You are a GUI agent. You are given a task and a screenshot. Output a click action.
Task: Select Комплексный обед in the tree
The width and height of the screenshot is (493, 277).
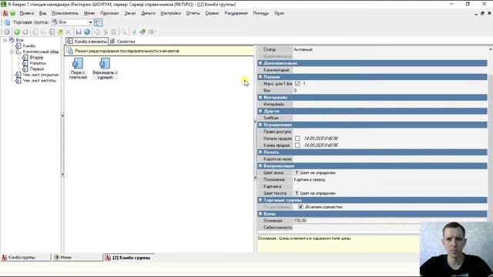41,52
